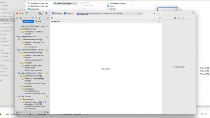Click the build activity status text
Viewport: 210px width, 118px height.
click(101, 13)
